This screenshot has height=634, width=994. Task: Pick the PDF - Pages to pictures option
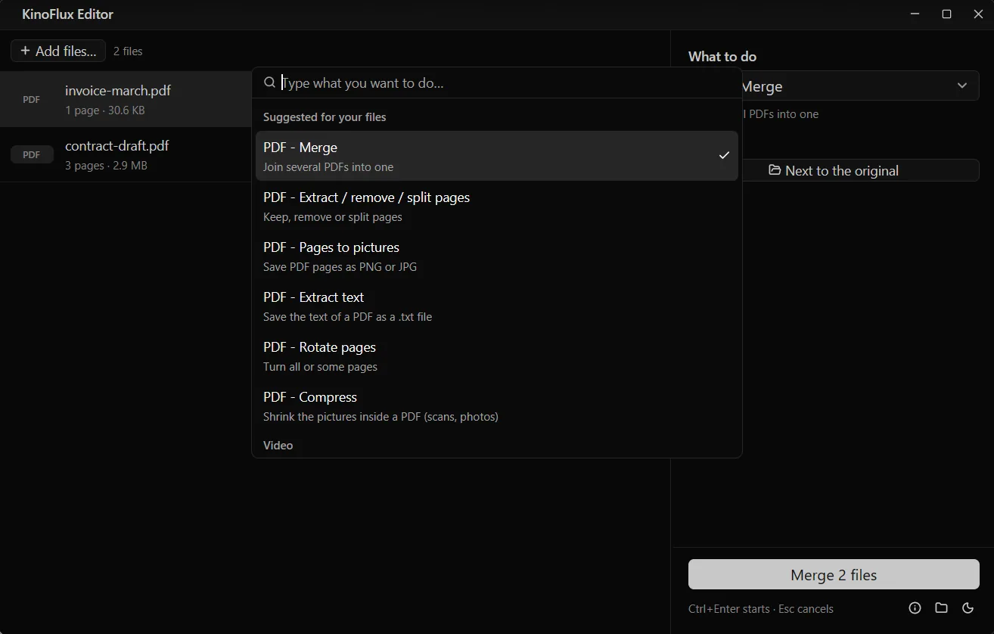(x=497, y=256)
